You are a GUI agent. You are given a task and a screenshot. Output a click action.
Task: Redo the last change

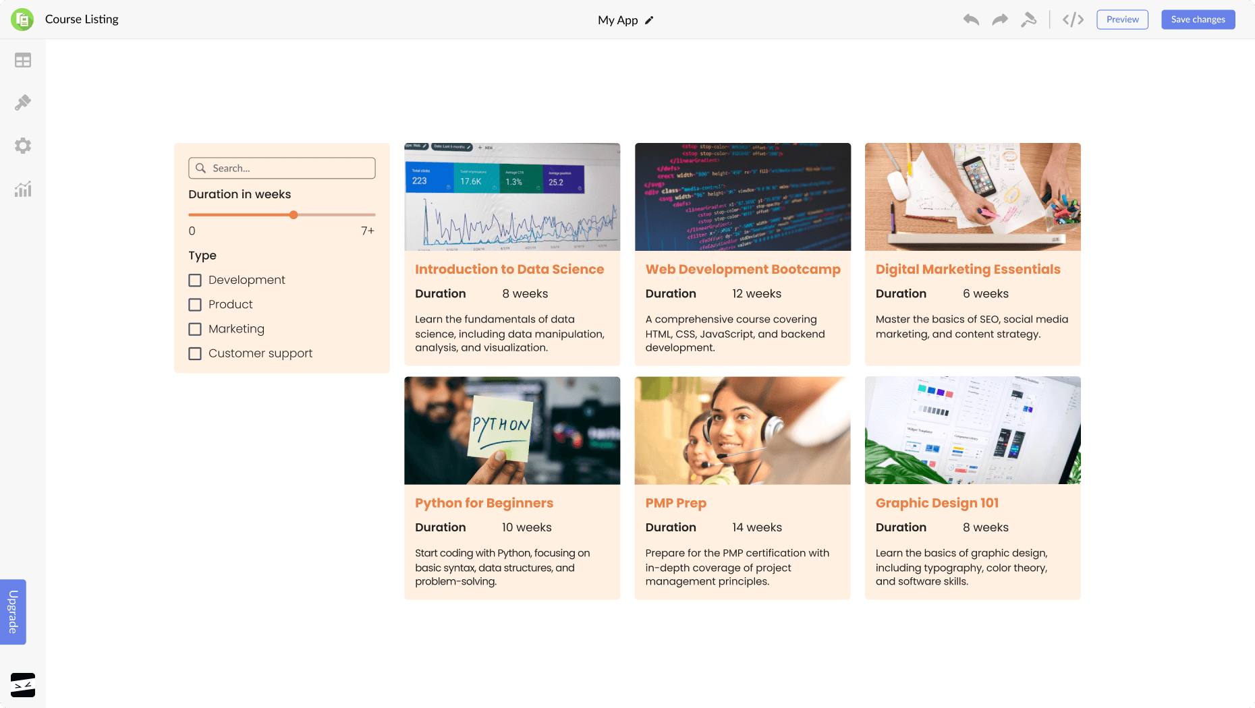(x=999, y=20)
